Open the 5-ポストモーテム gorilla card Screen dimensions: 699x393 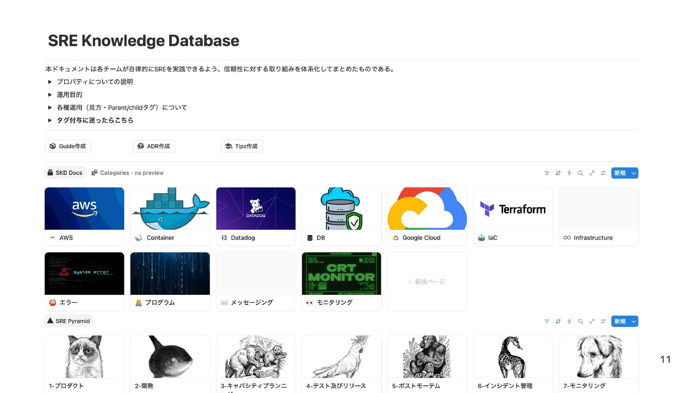427,364
